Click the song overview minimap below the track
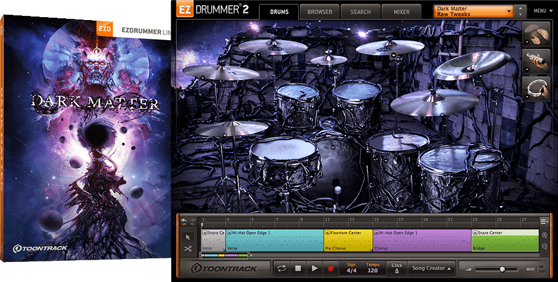Screen dimensions: 558x282 [x=225, y=255]
